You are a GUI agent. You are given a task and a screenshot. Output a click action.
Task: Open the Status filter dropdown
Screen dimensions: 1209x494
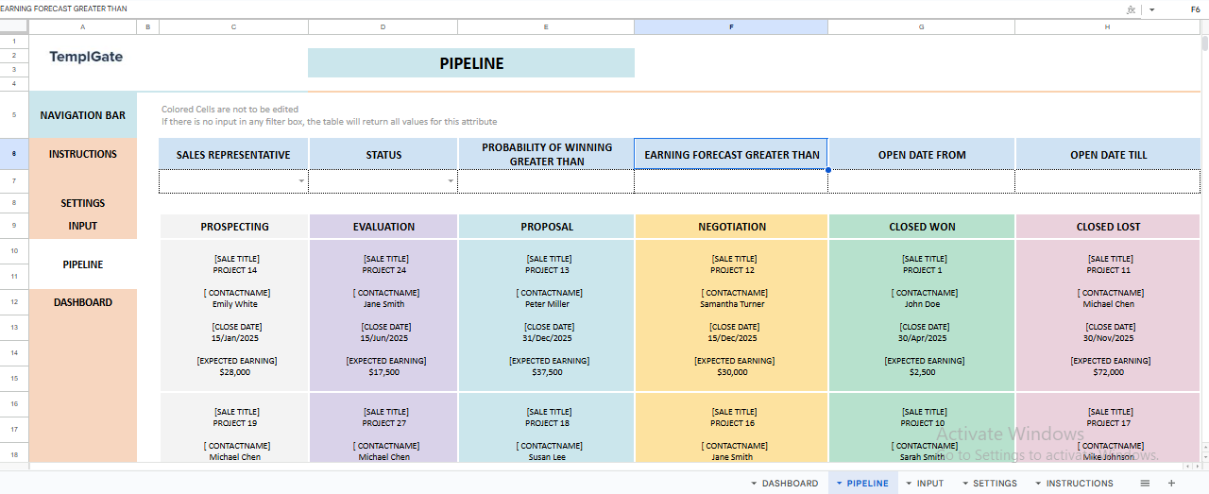(451, 180)
